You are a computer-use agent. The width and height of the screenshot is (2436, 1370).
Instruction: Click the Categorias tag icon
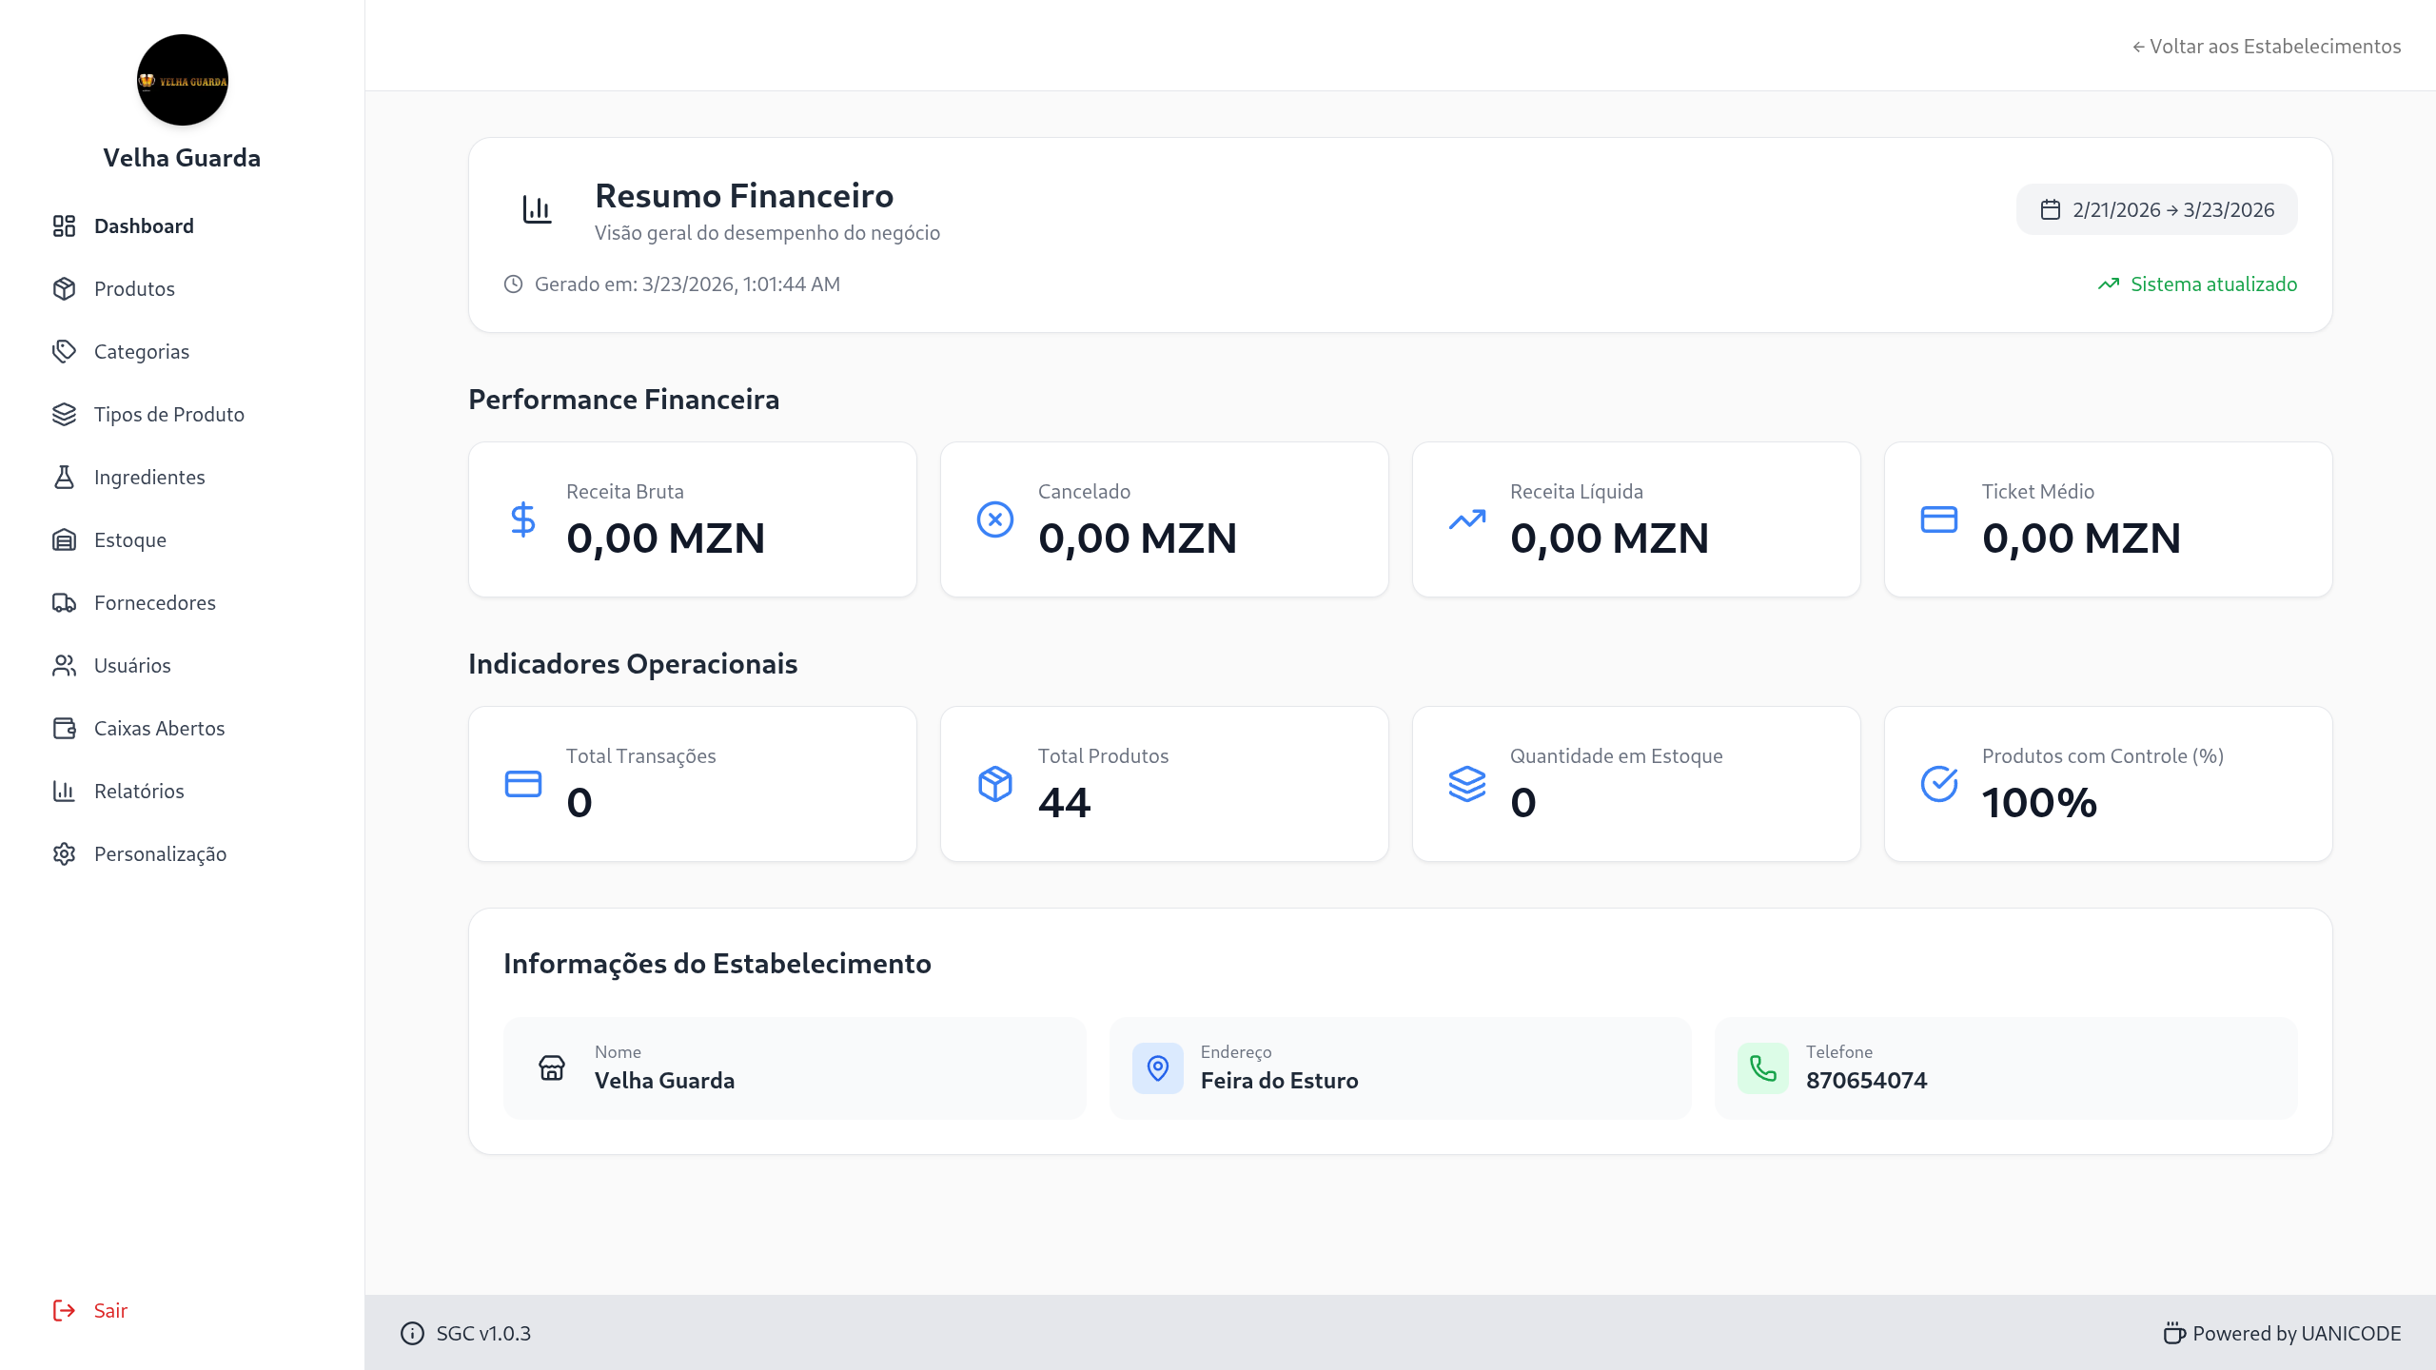click(x=64, y=351)
